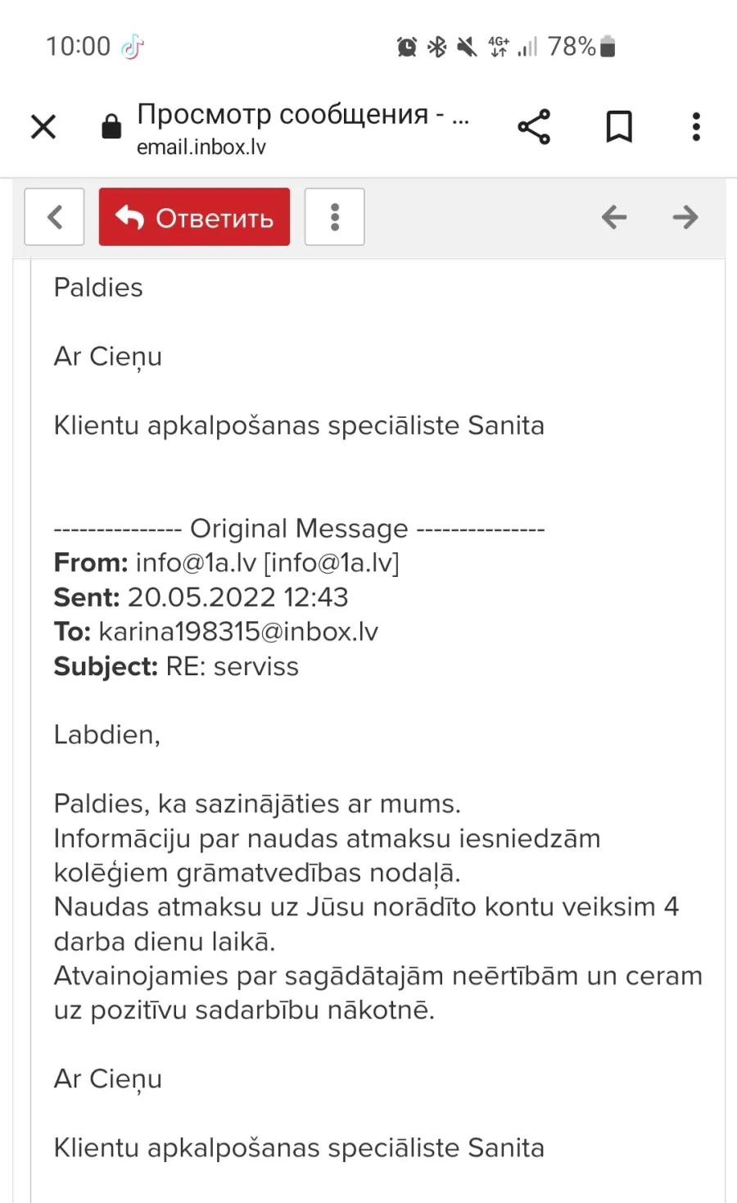Viewport: 737px width, 1203px height.
Task: Share the page via share icon
Action: point(534,127)
